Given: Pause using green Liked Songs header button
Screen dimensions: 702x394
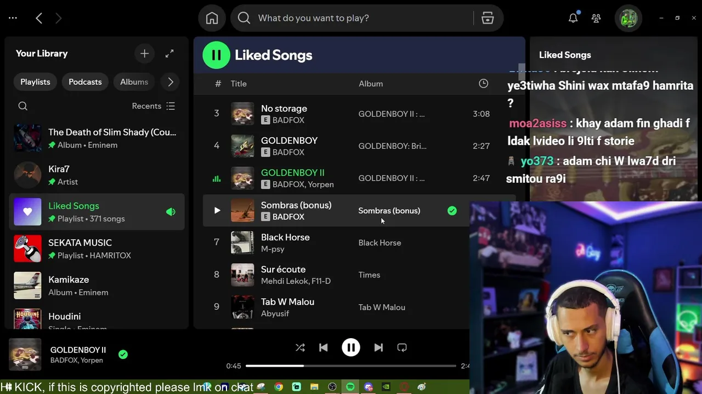Looking at the screenshot, I should [x=216, y=55].
